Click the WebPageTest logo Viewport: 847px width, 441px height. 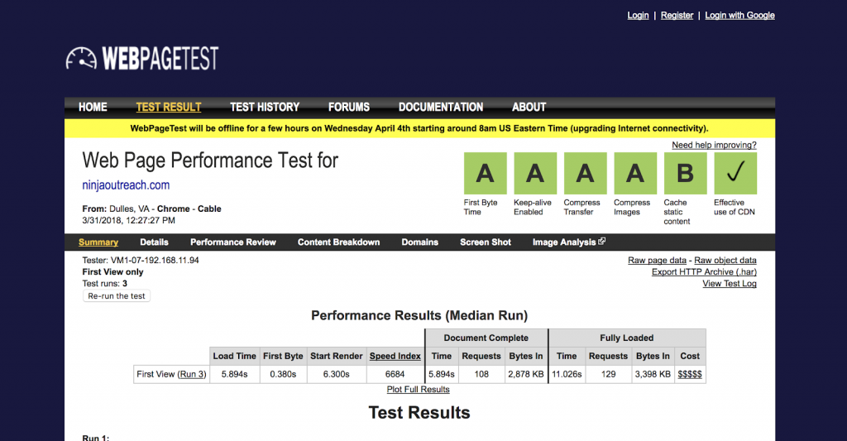click(x=142, y=58)
